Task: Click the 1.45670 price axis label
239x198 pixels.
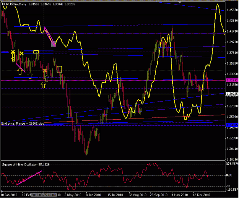Action: click(232, 10)
